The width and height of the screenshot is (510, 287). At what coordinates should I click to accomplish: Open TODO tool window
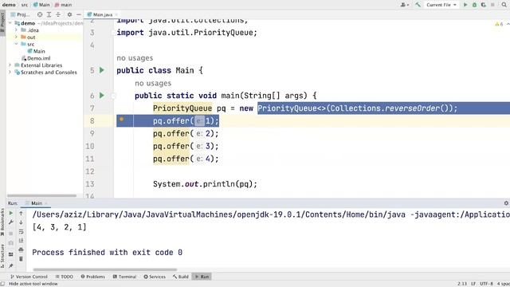[x=64, y=277]
